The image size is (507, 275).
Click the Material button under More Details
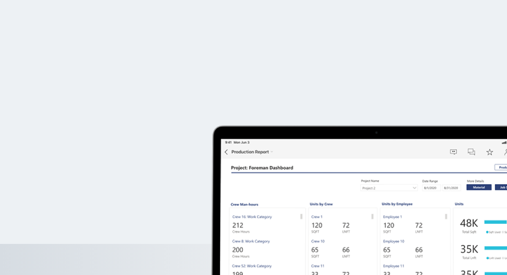[x=479, y=187]
